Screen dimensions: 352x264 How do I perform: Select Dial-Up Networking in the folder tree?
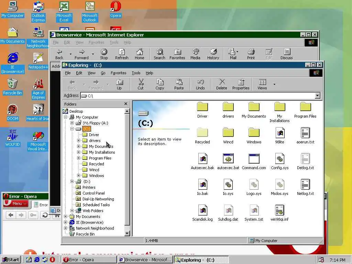pos(96,199)
